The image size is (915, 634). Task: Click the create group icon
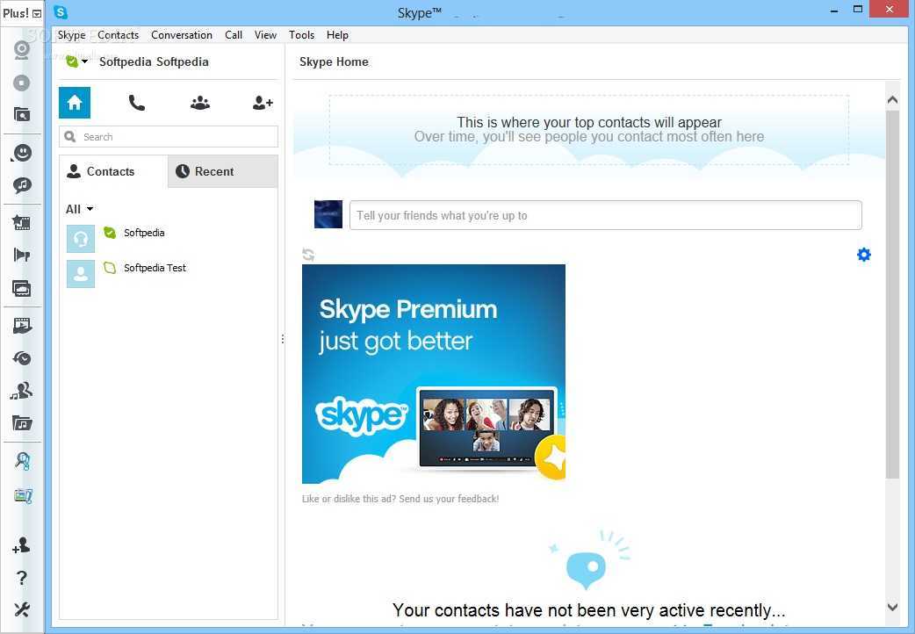200,103
